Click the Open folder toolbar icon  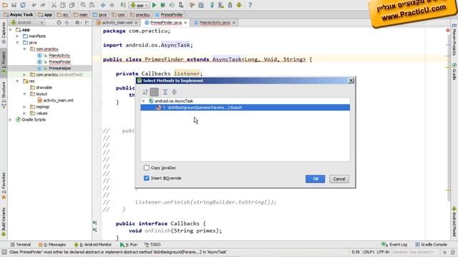[x=5, y=5]
